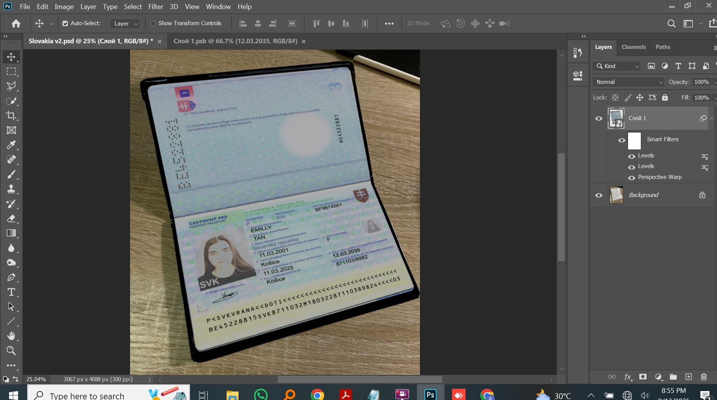The width and height of the screenshot is (717, 400).
Task: Hide the Background layer visibility eye
Action: [599, 195]
